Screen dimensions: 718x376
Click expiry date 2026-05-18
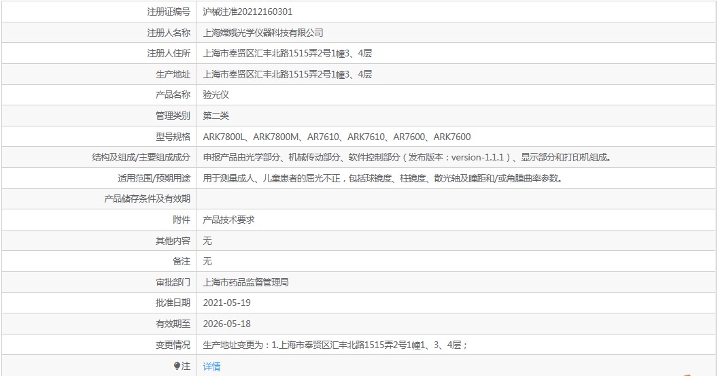click(x=226, y=324)
